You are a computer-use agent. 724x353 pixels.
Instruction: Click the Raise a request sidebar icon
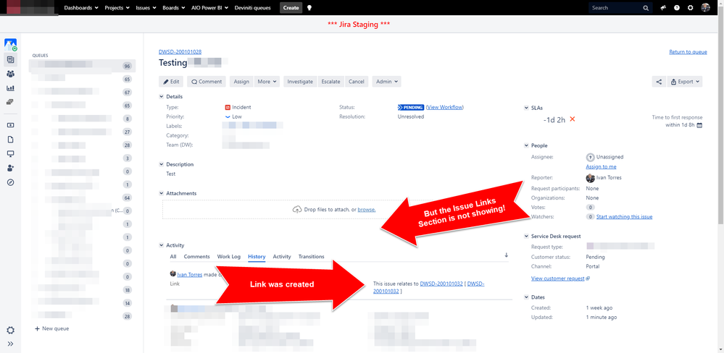coord(10,125)
